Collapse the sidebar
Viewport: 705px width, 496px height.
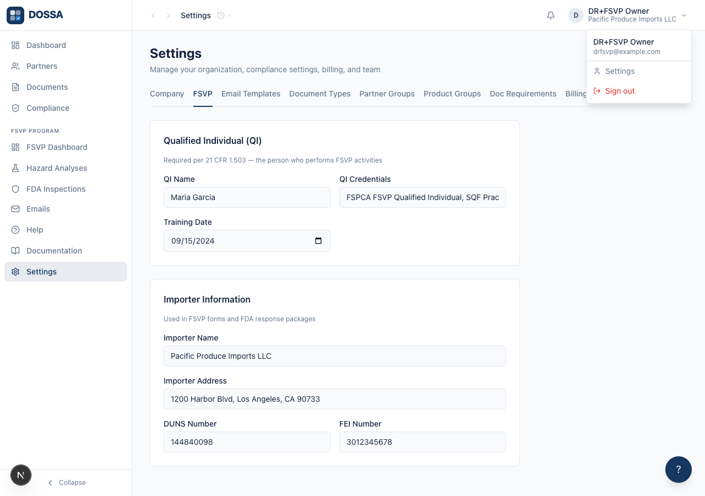pyautogui.click(x=66, y=483)
